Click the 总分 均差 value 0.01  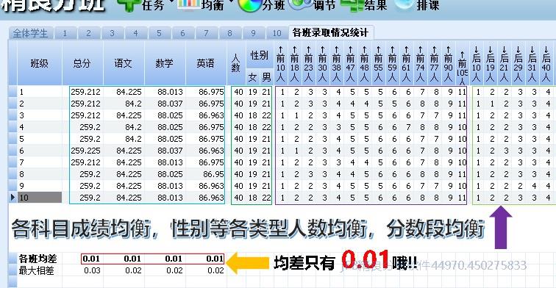point(91,259)
